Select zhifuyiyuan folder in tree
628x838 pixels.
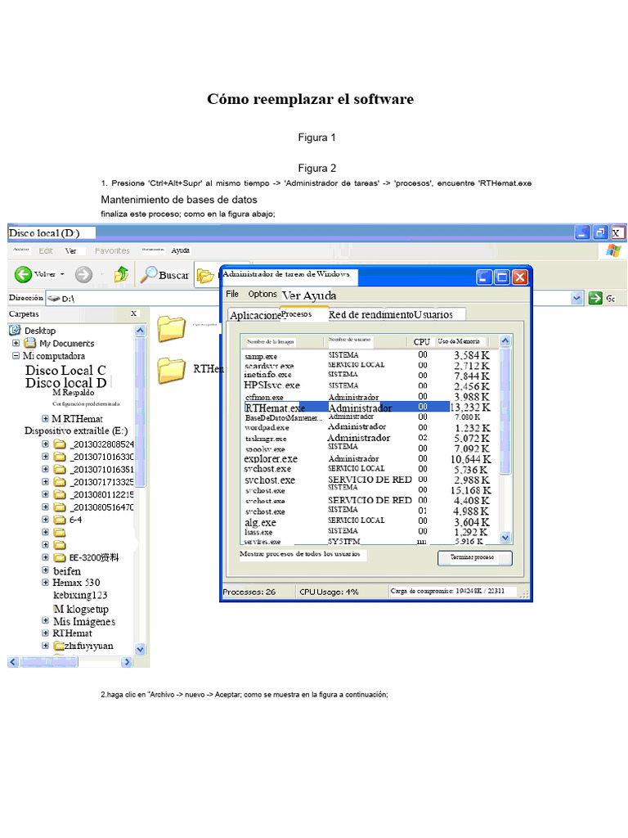pos(84,646)
